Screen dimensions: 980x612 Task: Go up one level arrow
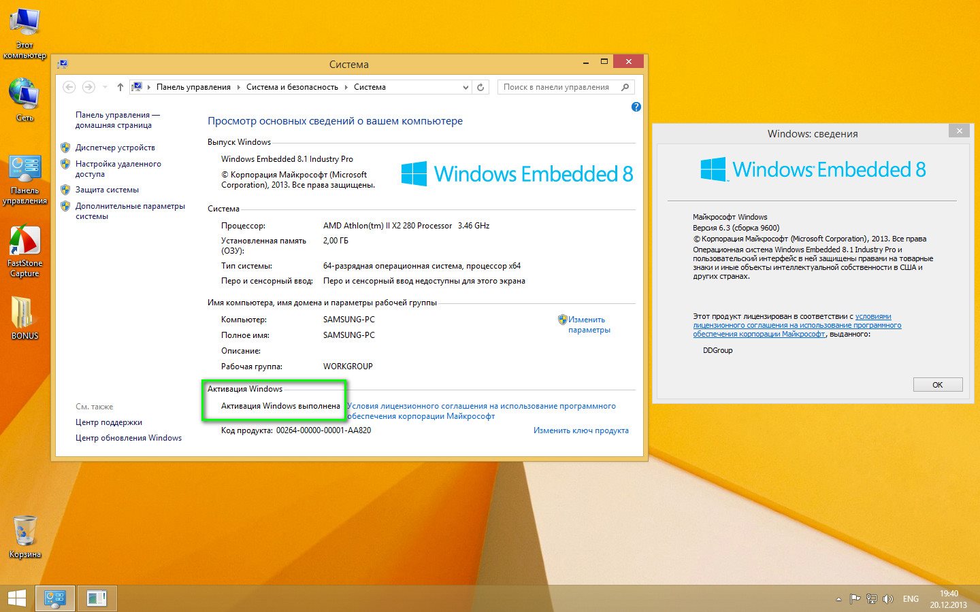120,87
